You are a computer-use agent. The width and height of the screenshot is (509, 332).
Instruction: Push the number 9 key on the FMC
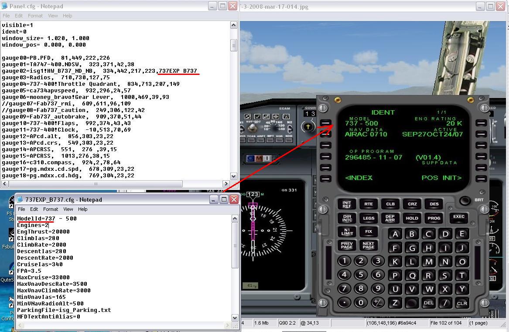(x=378, y=288)
